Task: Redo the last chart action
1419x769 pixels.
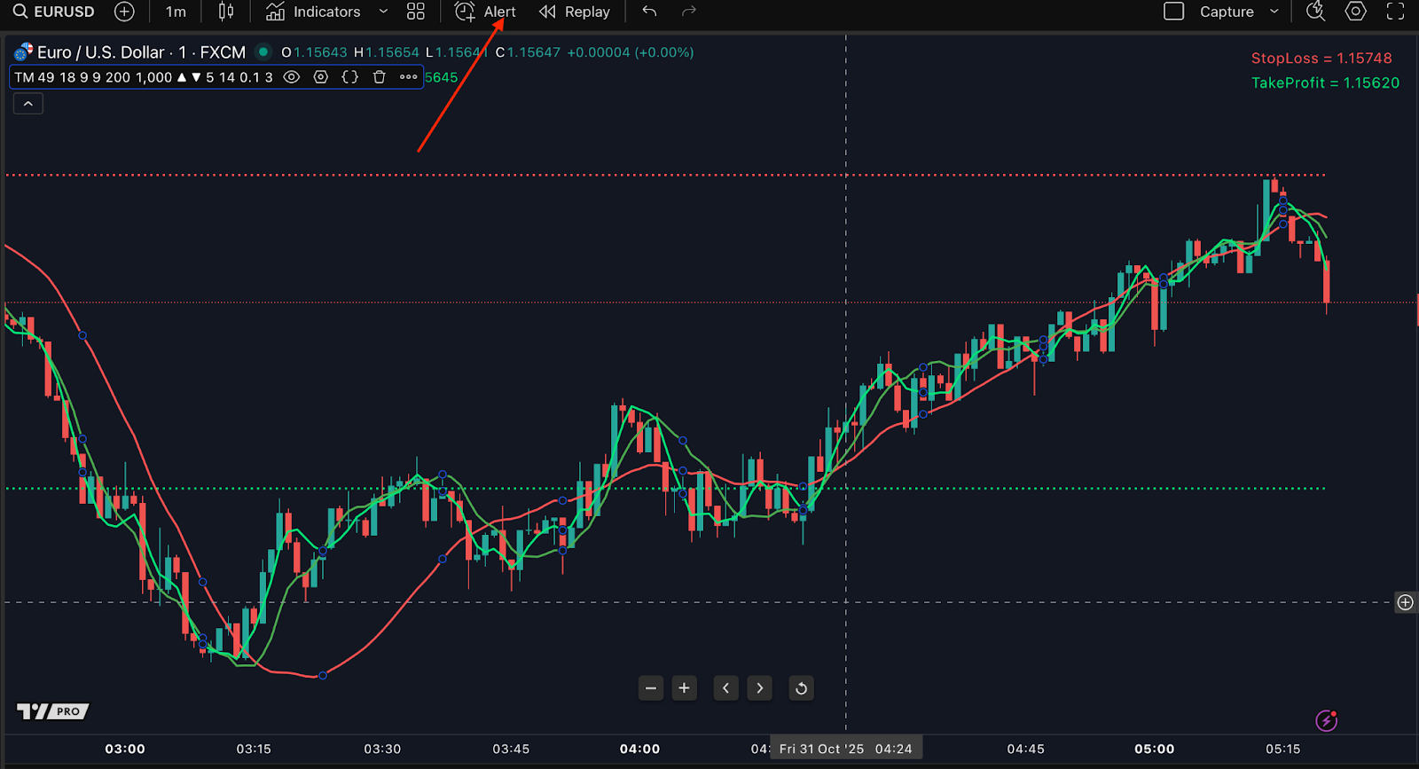Action: 688,12
